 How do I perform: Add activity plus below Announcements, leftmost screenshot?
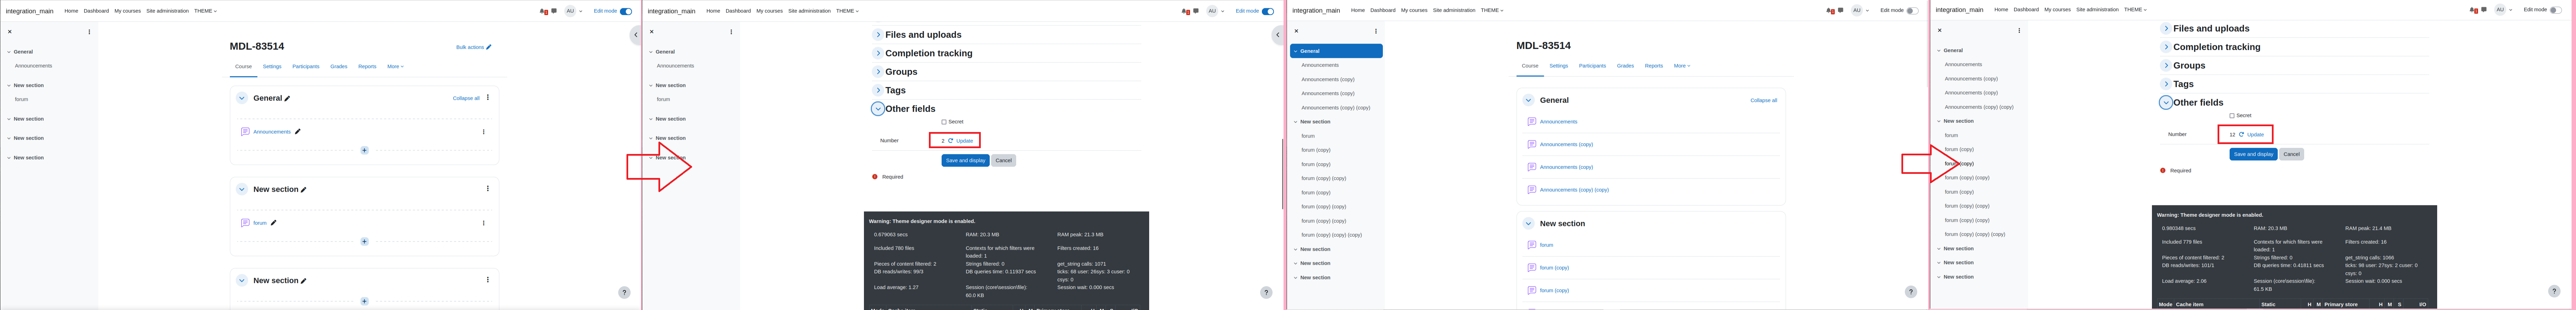point(364,151)
